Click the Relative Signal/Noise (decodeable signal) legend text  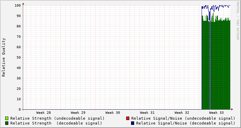[x=186, y=123]
